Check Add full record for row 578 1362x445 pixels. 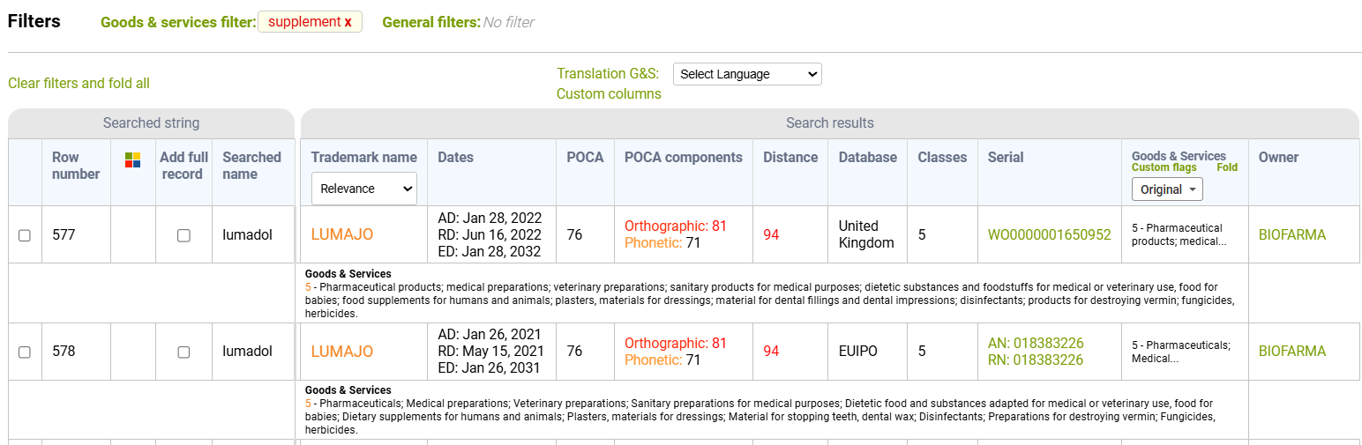pos(183,352)
